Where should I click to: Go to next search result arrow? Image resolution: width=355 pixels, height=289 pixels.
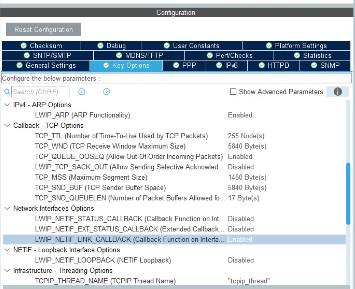point(106,91)
